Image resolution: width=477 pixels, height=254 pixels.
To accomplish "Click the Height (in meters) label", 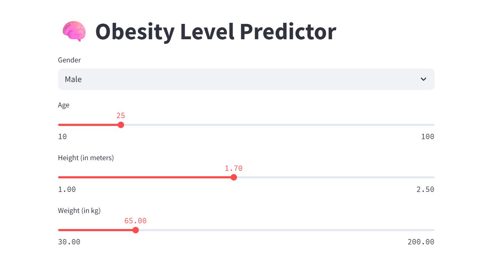I will tap(86, 158).
